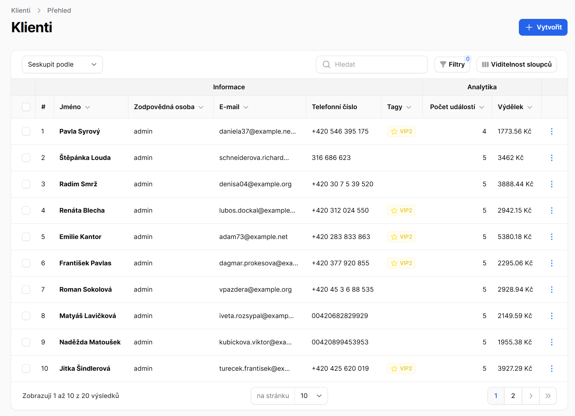The image size is (575, 416).
Task: Click email adam73@example.net
Action: click(x=253, y=237)
